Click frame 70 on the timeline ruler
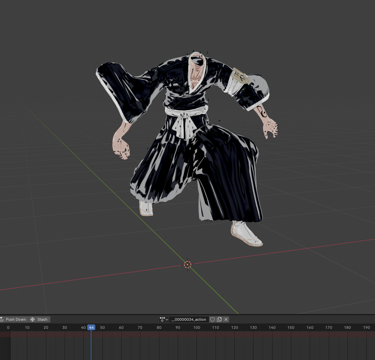The height and width of the screenshot is (360, 375). [x=140, y=327]
